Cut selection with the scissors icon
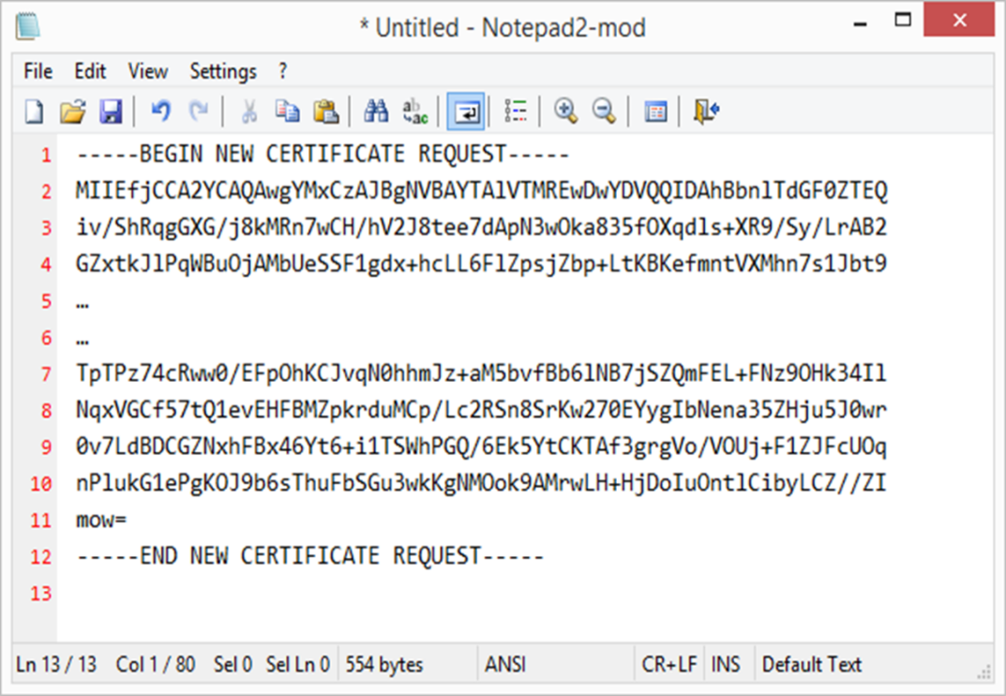Image resolution: width=1006 pixels, height=696 pixels. tap(249, 111)
